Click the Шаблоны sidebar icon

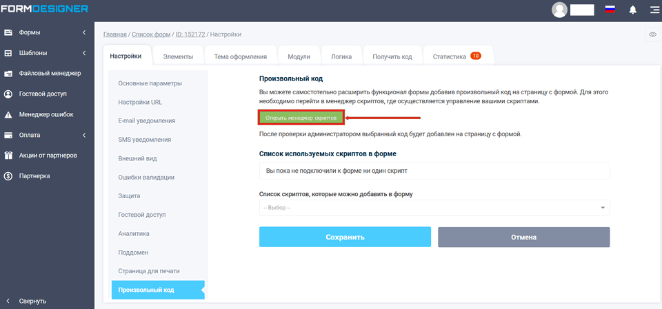click(x=8, y=53)
